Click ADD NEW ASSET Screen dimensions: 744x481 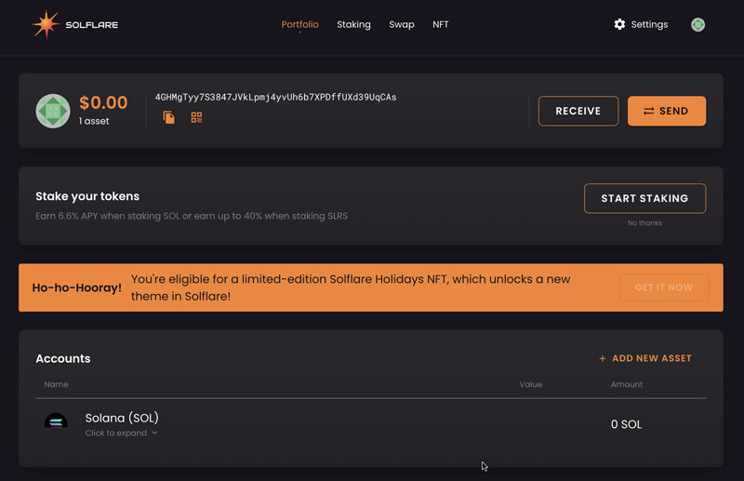(645, 358)
